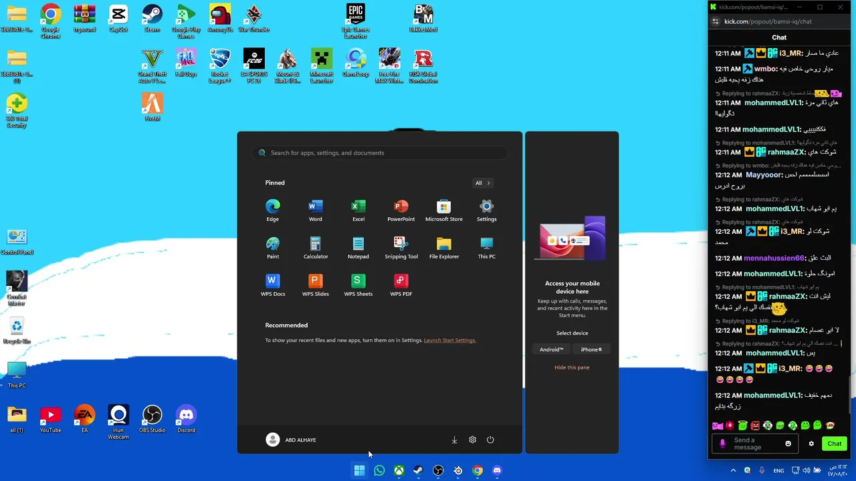Image resolution: width=856 pixels, height=481 pixels.
Task: Select Recycle Bin on desktop
Action: pos(17,331)
